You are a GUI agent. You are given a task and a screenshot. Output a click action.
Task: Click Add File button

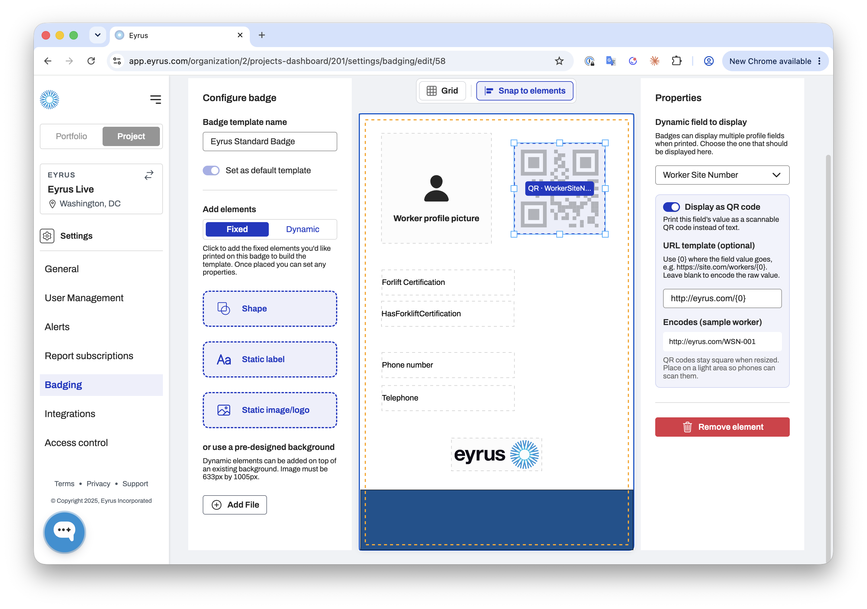pyautogui.click(x=234, y=505)
